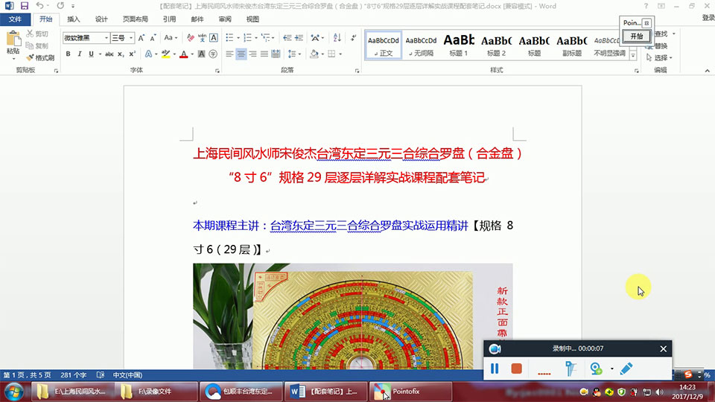The width and height of the screenshot is (715, 402).
Task: Align text right
Action: tap(252, 54)
